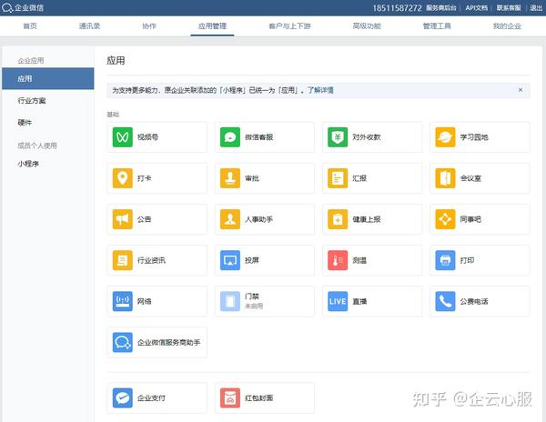Open the 公告 megaphone icon
546x422 pixels.
pos(122,219)
